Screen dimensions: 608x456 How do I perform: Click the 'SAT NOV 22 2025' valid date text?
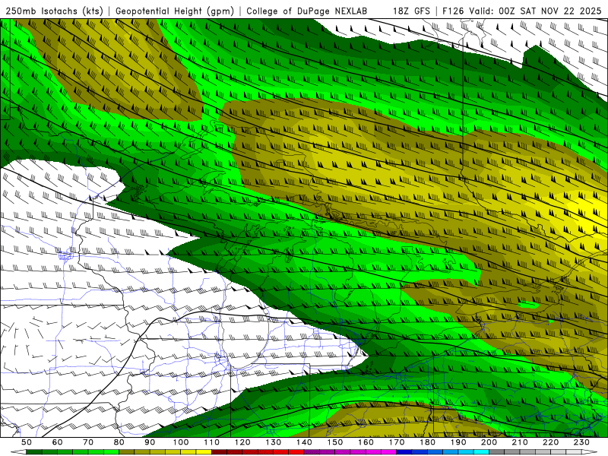[560, 11]
